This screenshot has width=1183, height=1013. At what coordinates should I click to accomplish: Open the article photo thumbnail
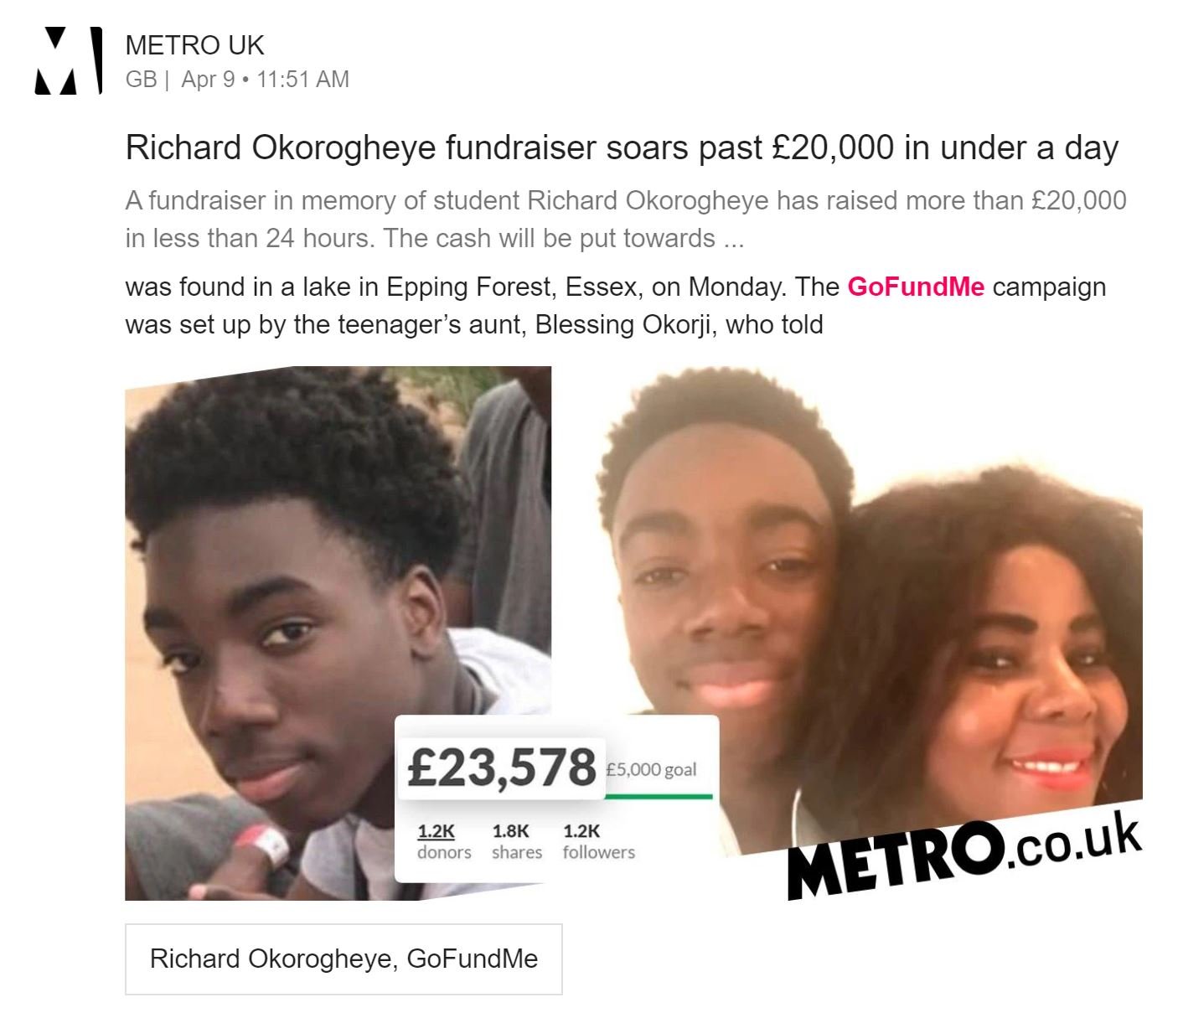coord(633,633)
